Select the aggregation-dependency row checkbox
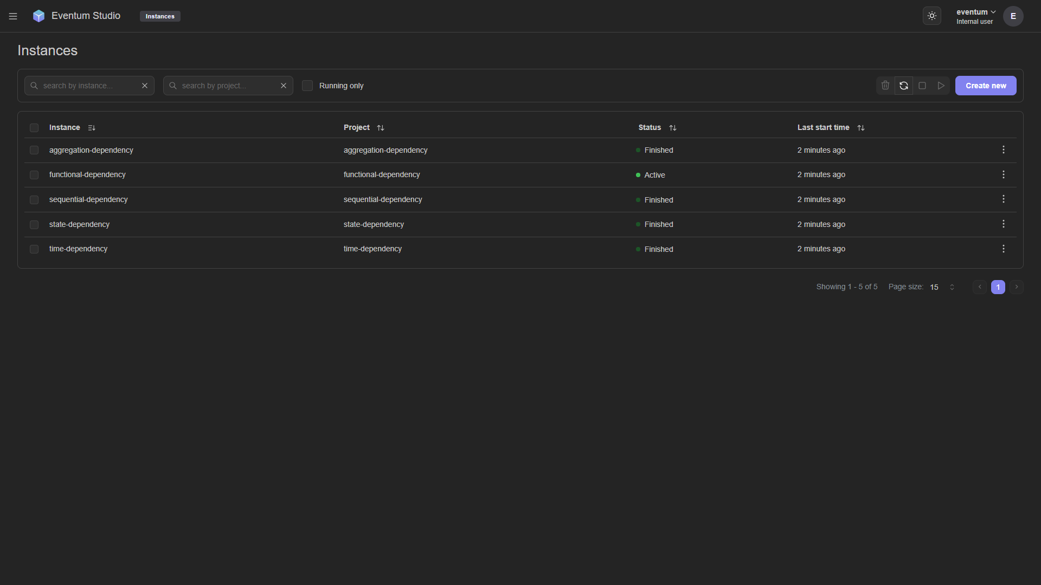The height and width of the screenshot is (585, 1041). pyautogui.click(x=34, y=150)
